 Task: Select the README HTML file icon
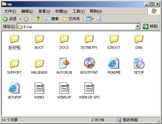click(114, 63)
